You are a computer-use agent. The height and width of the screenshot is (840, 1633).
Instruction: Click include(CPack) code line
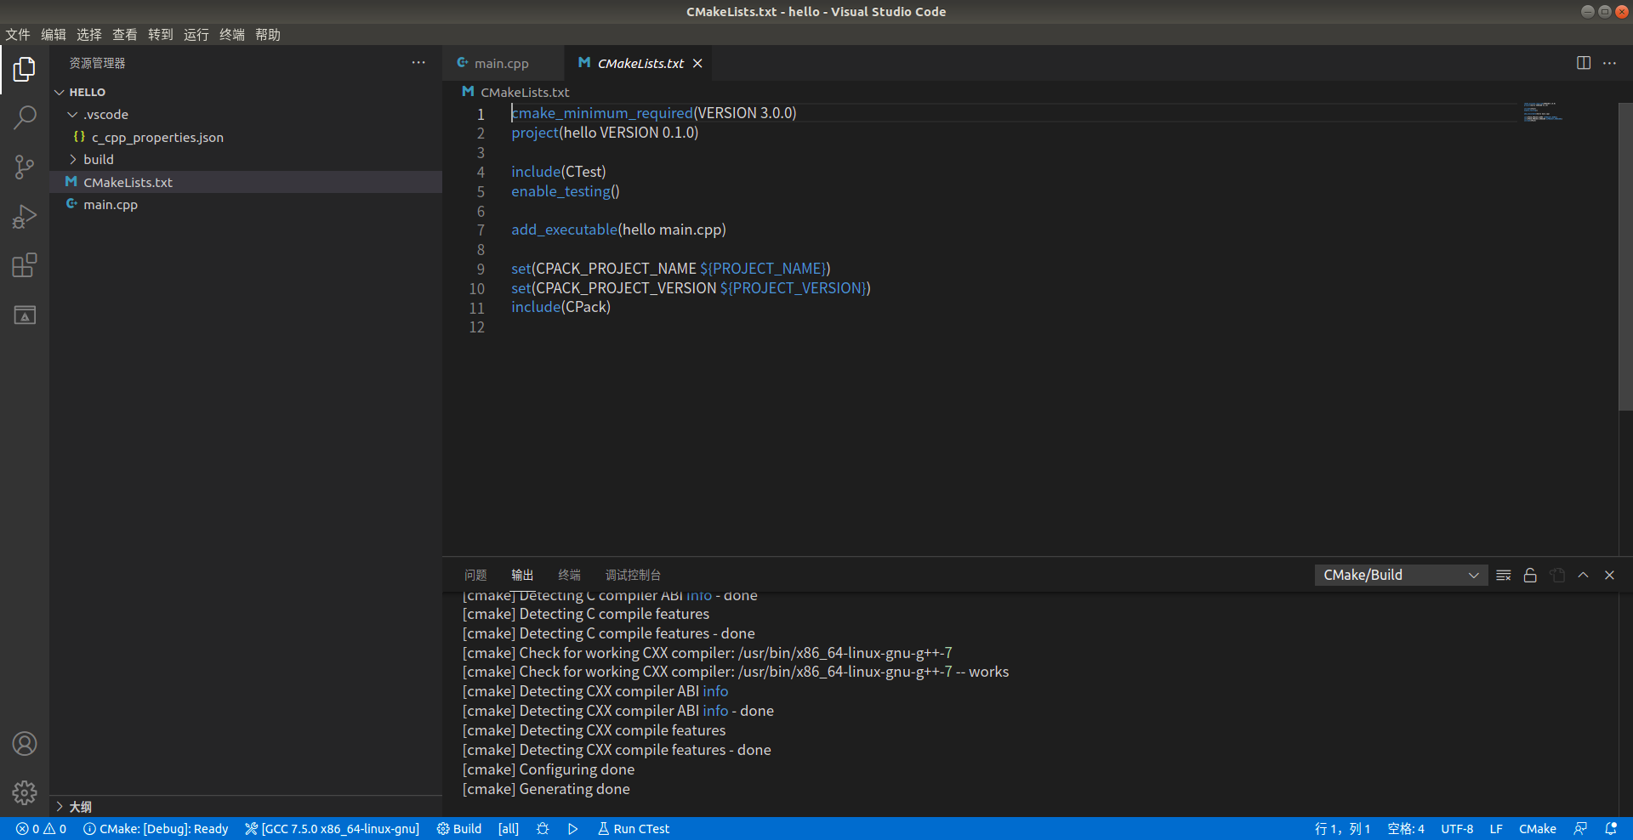[560, 307]
